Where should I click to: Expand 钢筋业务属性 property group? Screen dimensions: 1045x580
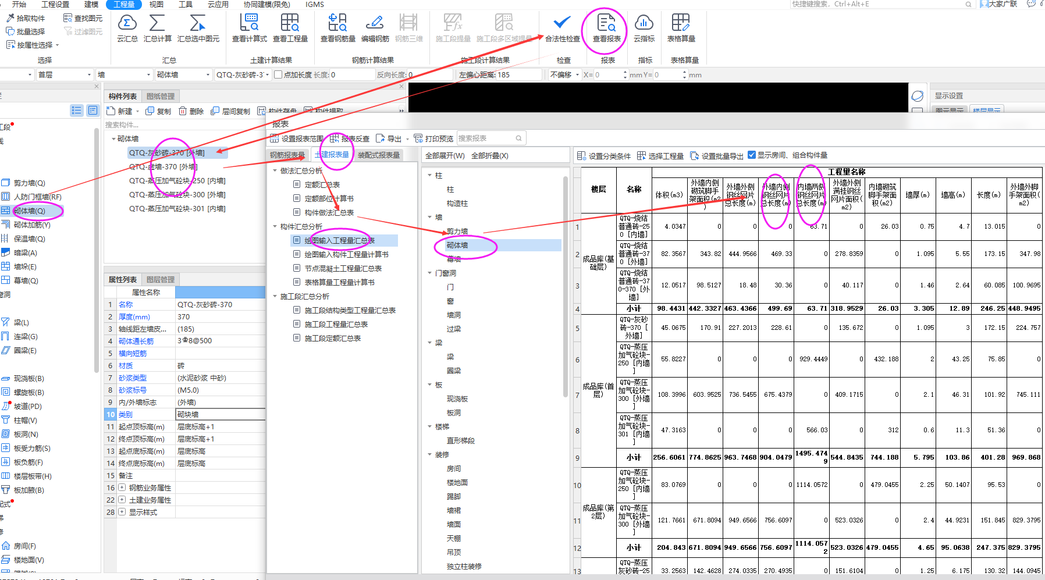tap(122, 488)
